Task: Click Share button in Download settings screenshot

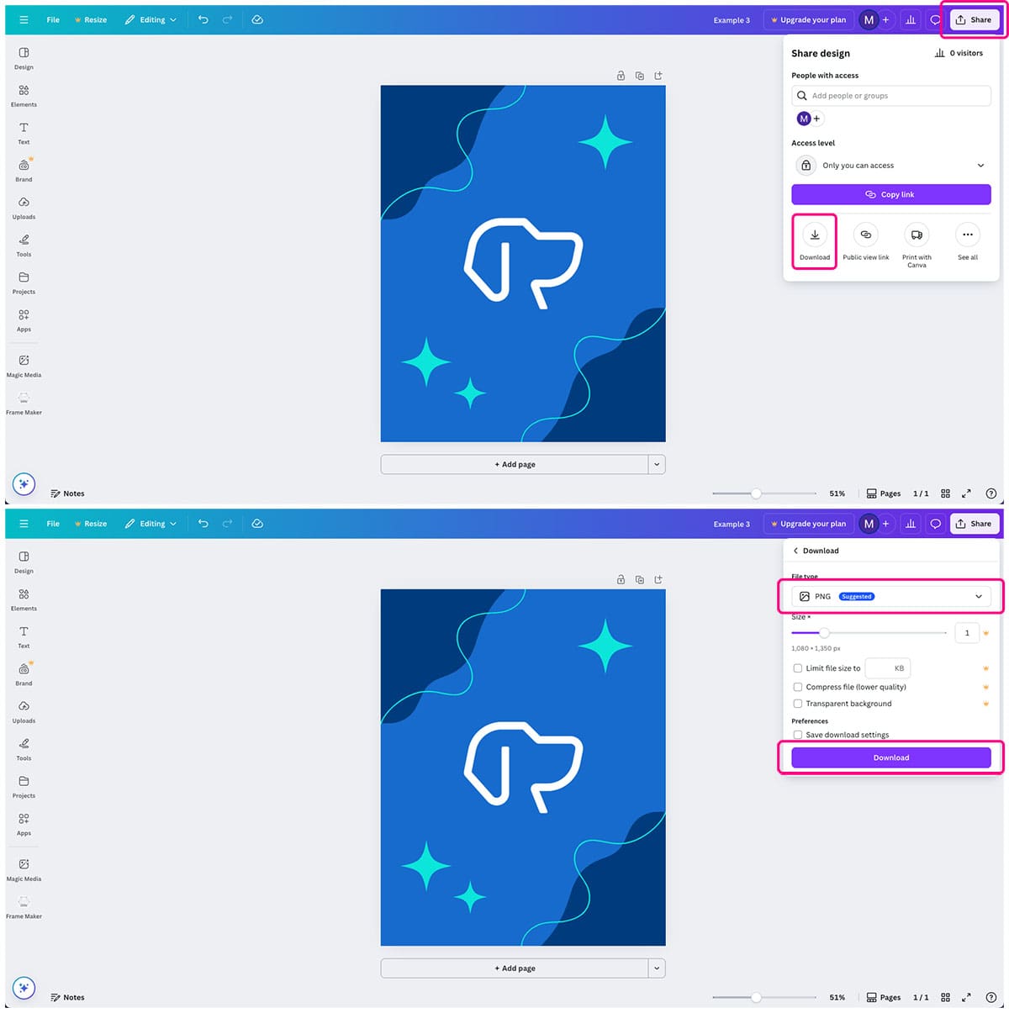Action: pos(974,524)
